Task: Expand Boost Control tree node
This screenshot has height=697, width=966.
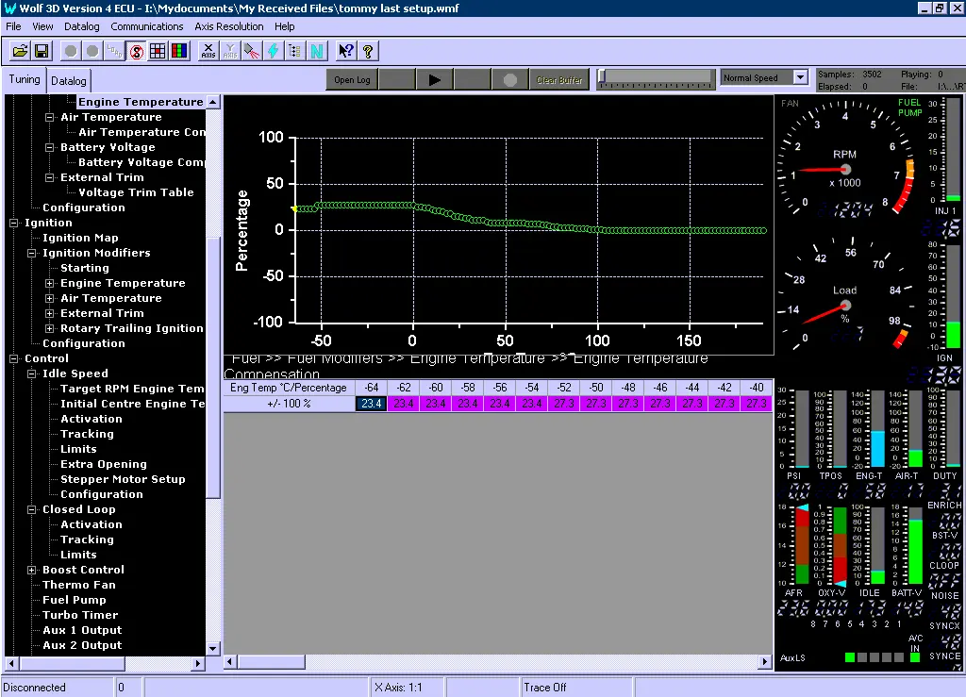Action: (32, 570)
